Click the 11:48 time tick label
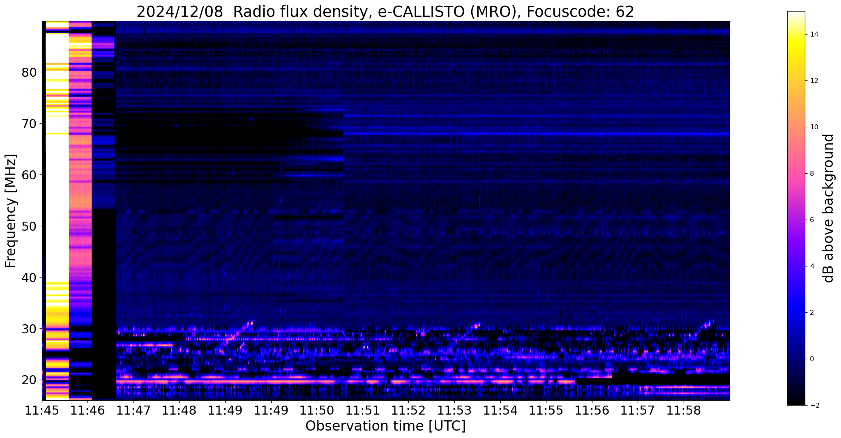Viewport: 841px width, 438px height. pos(179,410)
